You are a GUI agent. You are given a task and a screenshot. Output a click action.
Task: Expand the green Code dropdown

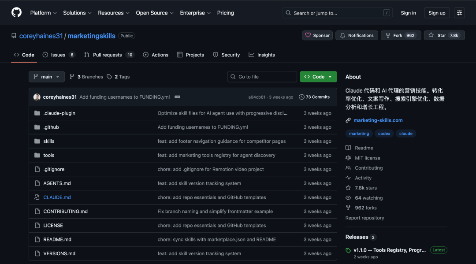point(318,76)
